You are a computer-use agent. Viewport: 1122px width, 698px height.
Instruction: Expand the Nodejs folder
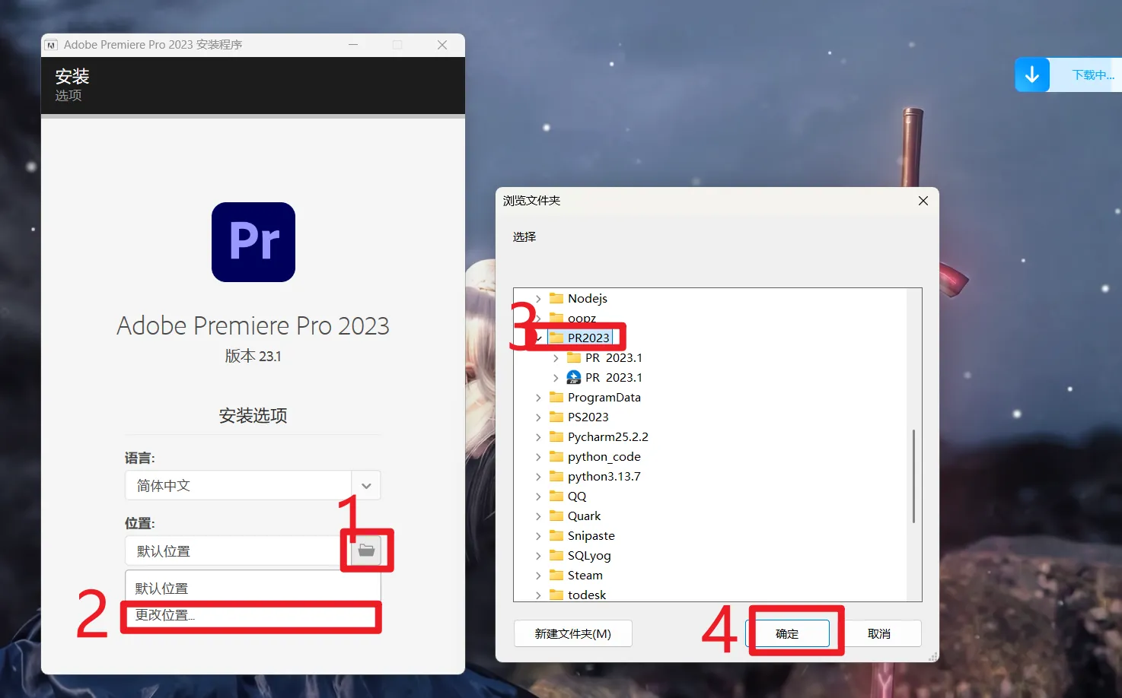(538, 298)
